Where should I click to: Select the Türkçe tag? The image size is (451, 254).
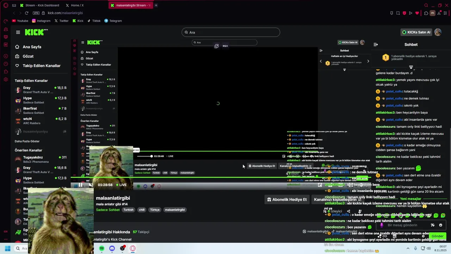tap(155, 210)
